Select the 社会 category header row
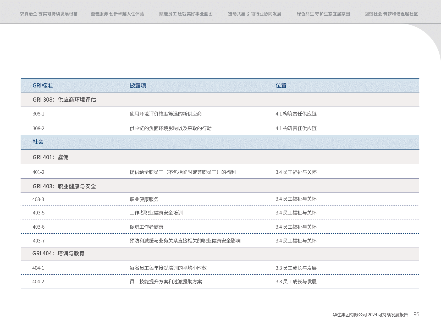Screen dimensions: 441x325 click(x=38, y=142)
